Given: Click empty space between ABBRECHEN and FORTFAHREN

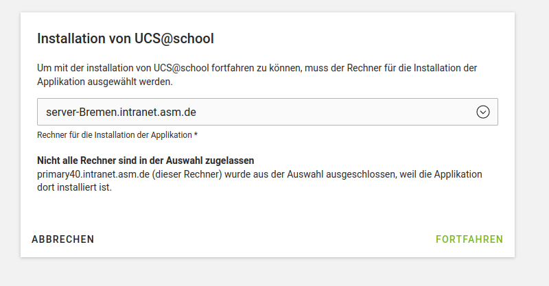Looking at the screenshot, I should (264, 239).
